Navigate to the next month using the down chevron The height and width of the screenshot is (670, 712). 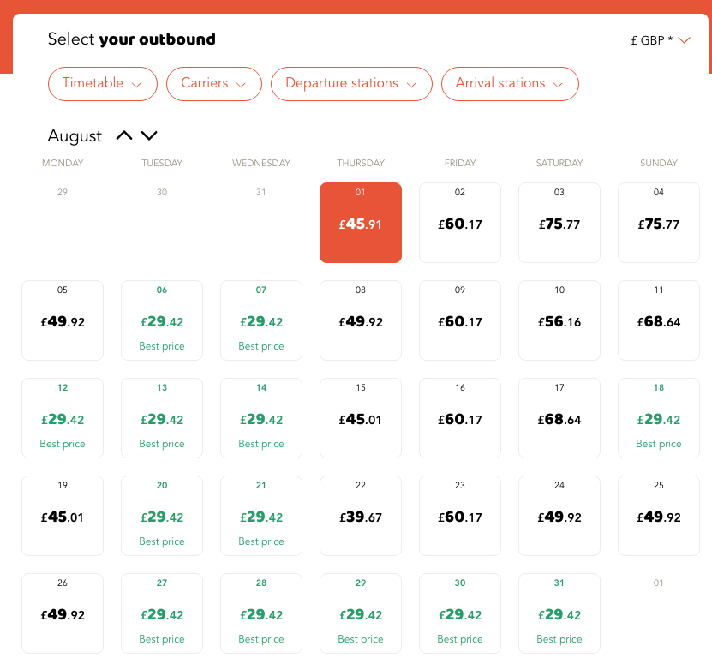tap(148, 135)
